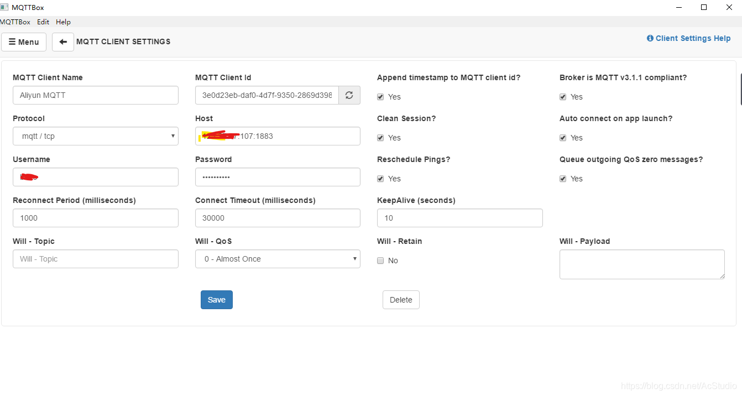Click the Password field
742x396 pixels.
click(x=278, y=177)
